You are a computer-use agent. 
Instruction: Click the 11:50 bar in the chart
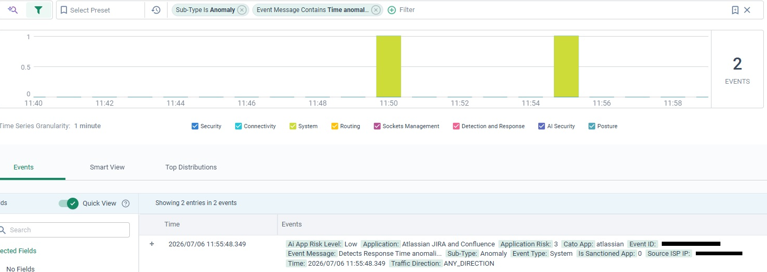[388, 66]
